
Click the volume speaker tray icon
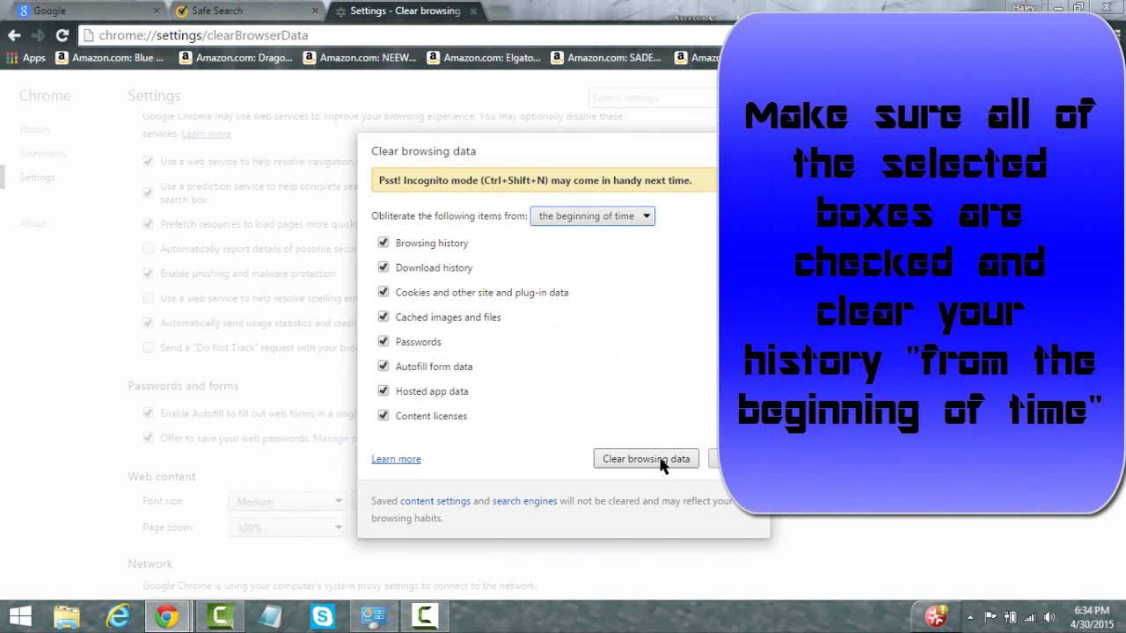[1049, 617]
